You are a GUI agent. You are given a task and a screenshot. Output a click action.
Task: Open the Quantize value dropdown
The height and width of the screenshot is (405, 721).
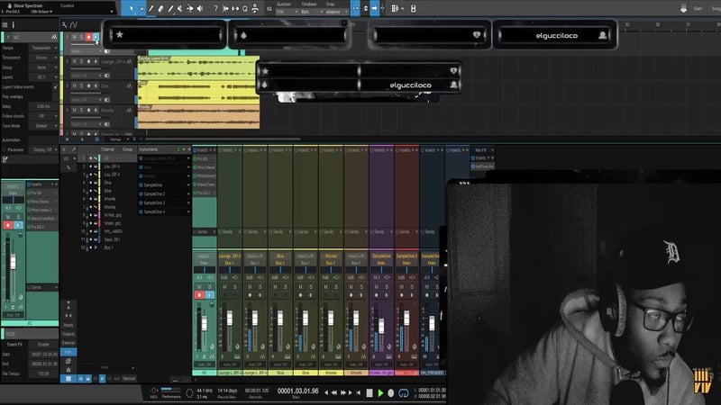pos(287,12)
